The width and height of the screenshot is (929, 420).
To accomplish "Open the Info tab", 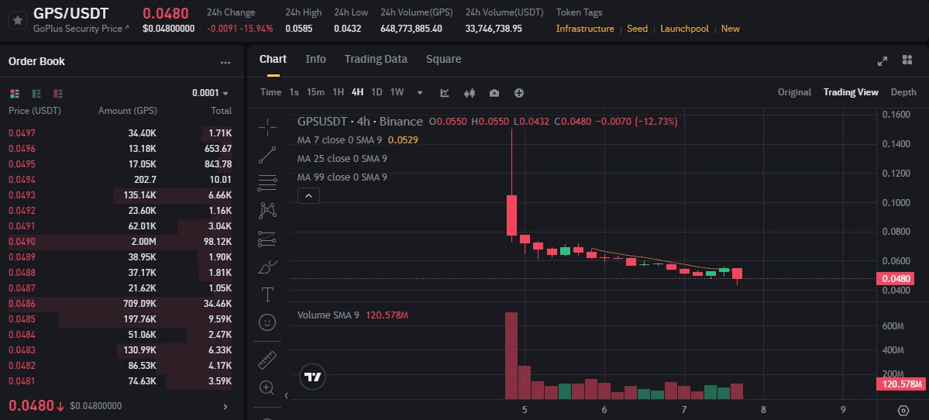I will 316,59.
